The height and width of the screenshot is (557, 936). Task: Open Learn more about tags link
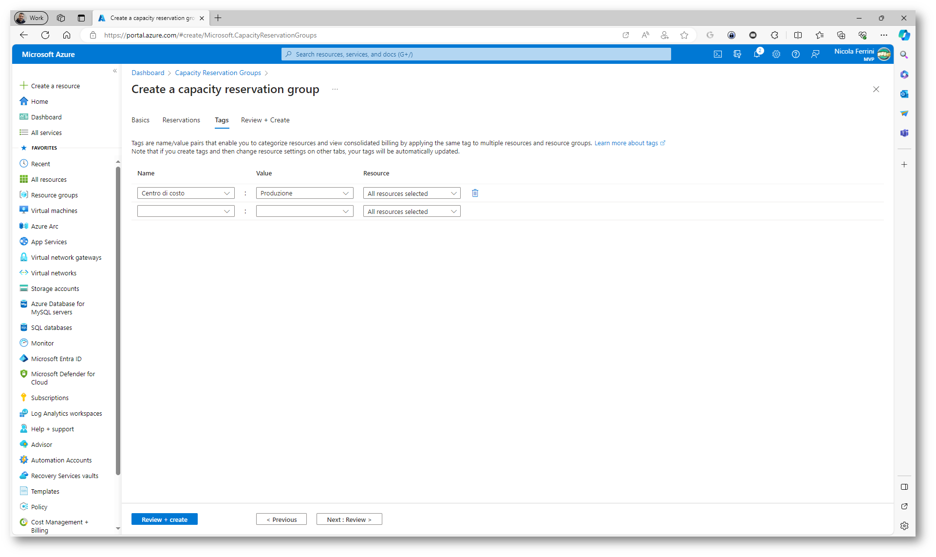(630, 143)
